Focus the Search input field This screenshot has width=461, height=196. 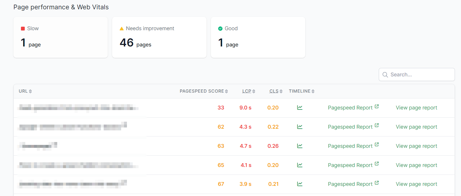(417, 75)
